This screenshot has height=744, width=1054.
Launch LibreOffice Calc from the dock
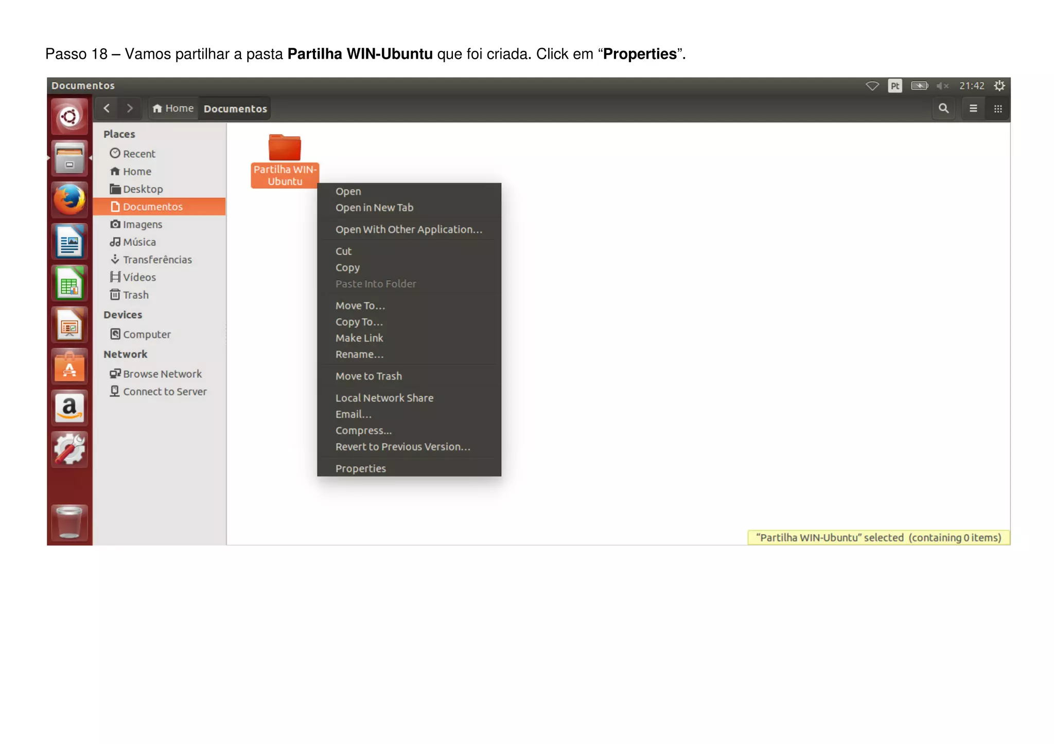click(x=69, y=283)
